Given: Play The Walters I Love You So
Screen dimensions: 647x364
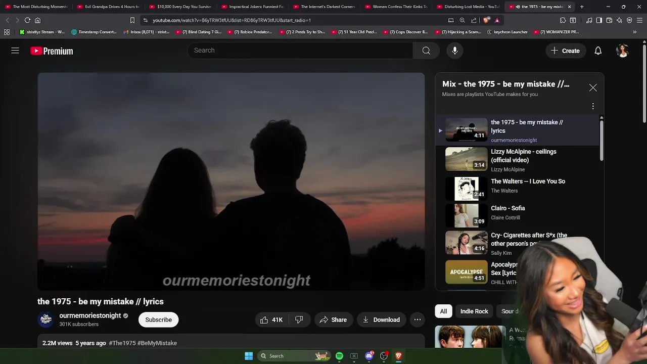Looking at the screenshot, I should click(x=517, y=188).
